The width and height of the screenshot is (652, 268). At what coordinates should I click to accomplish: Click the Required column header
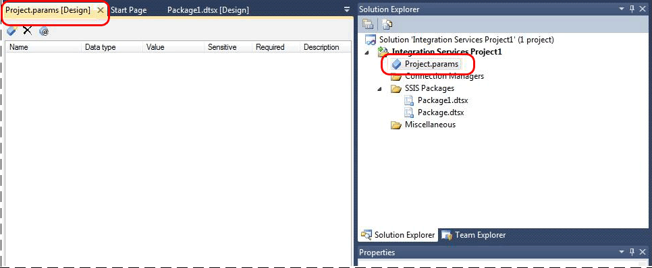276,47
